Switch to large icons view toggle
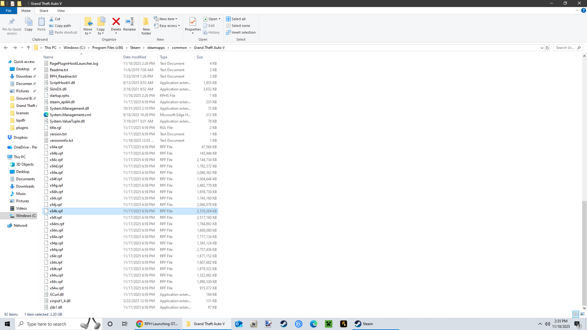The width and height of the screenshot is (587, 330). point(582,314)
